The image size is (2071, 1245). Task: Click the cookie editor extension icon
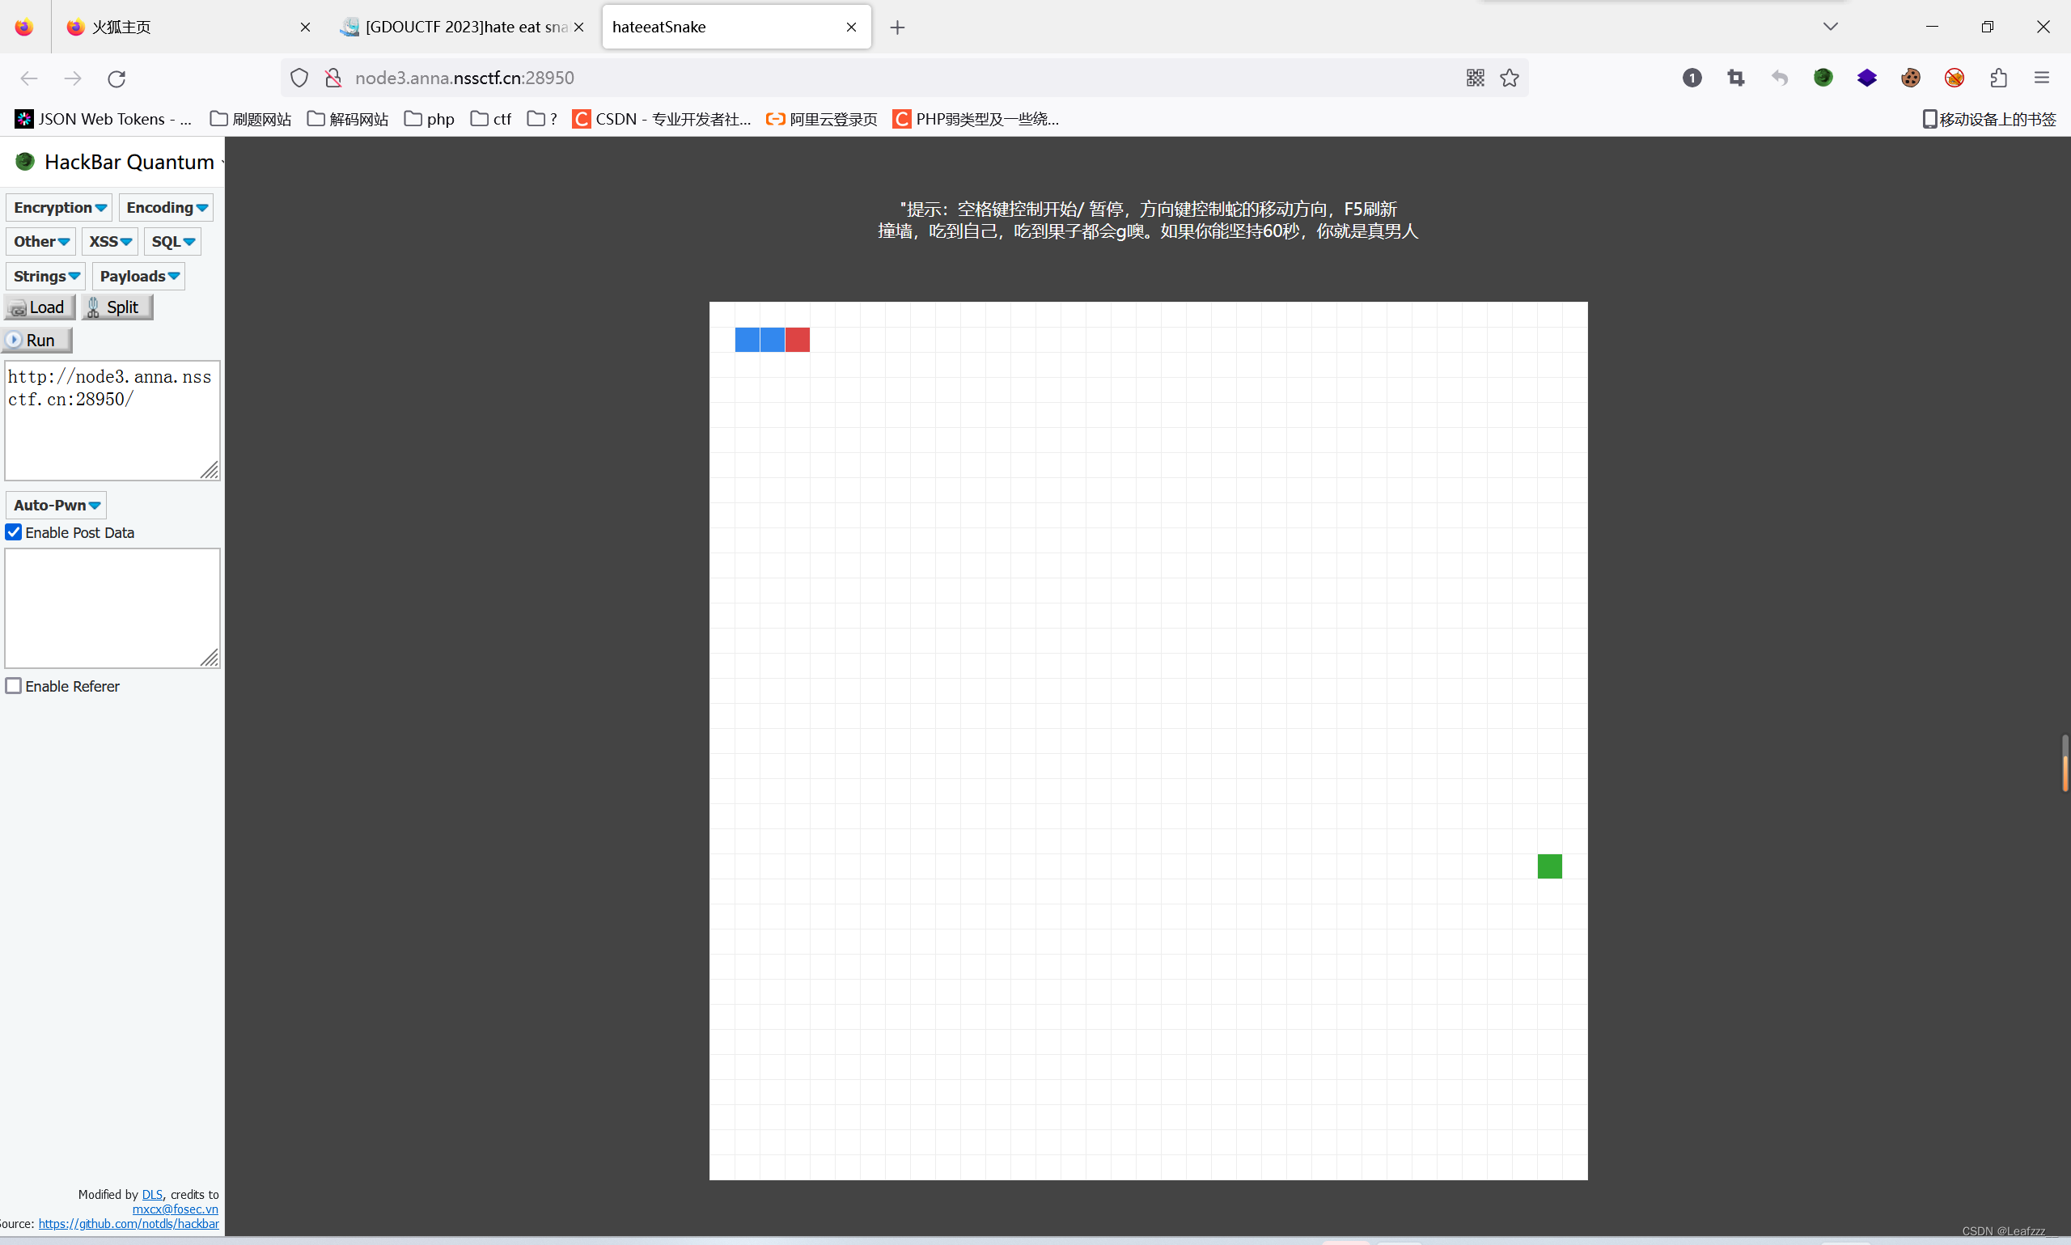coord(1912,78)
